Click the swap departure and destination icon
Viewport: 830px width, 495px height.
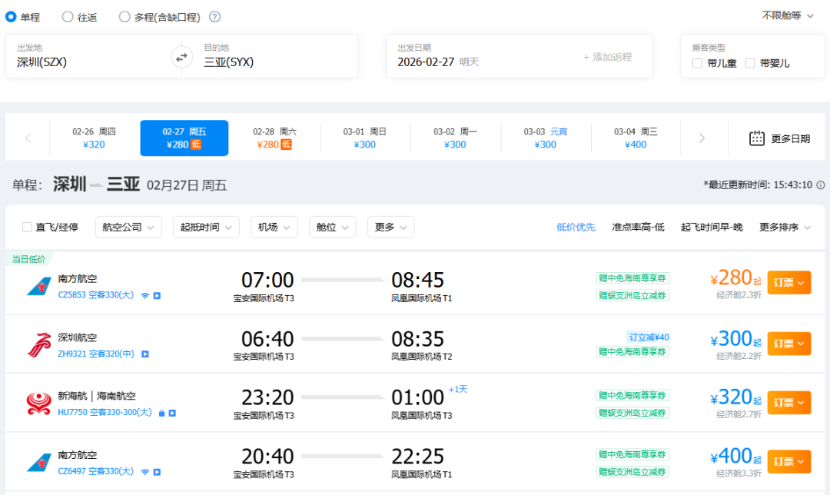(x=182, y=56)
